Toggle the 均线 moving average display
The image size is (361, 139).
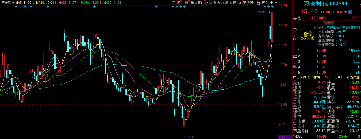pos(224,3)
